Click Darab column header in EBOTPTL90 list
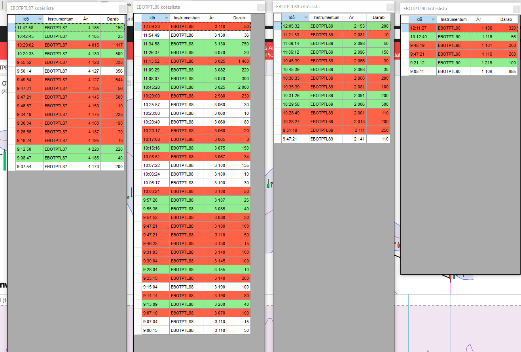The height and width of the screenshot is (352, 521). [506, 19]
